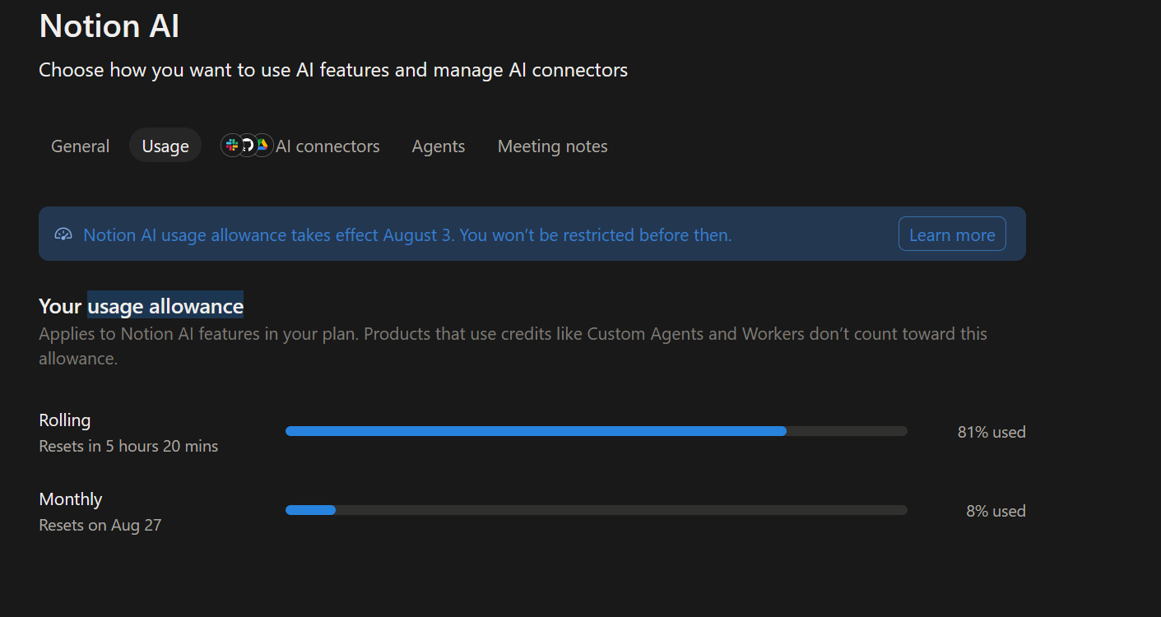Click the Google Drive connector icon
The width and height of the screenshot is (1161, 617).
pyautogui.click(x=262, y=146)
